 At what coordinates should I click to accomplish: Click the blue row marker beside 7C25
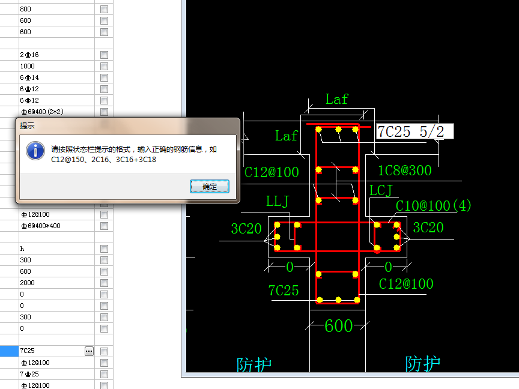[9, 351]
